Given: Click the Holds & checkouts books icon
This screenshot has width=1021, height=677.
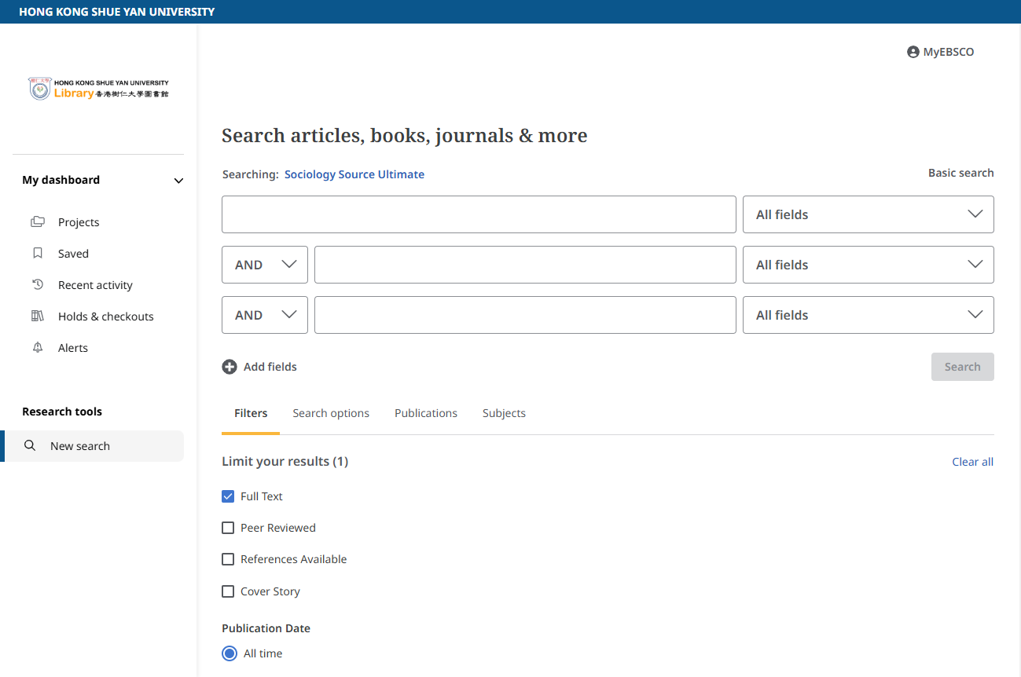Looking at the screenshot, I should tap(38, 317).
